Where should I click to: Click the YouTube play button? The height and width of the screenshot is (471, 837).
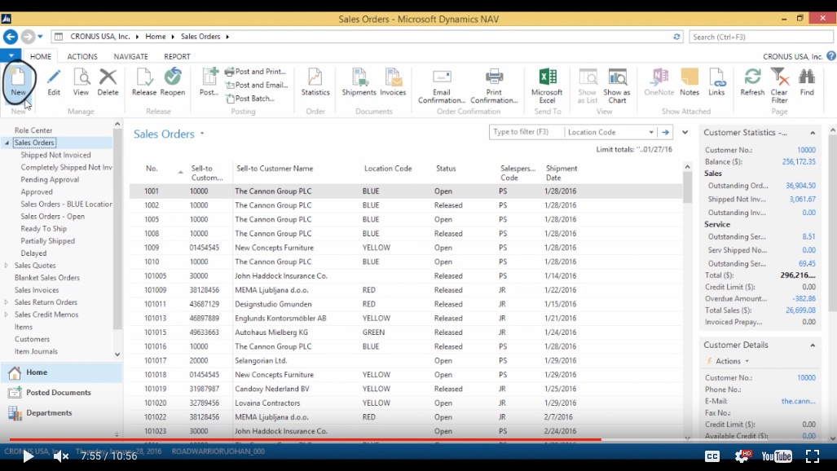(29, 456)
